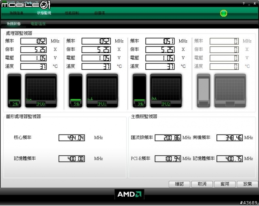Apply settings with the 套用 button
This screenshot has height=206, width=259.
coord(225,184)
